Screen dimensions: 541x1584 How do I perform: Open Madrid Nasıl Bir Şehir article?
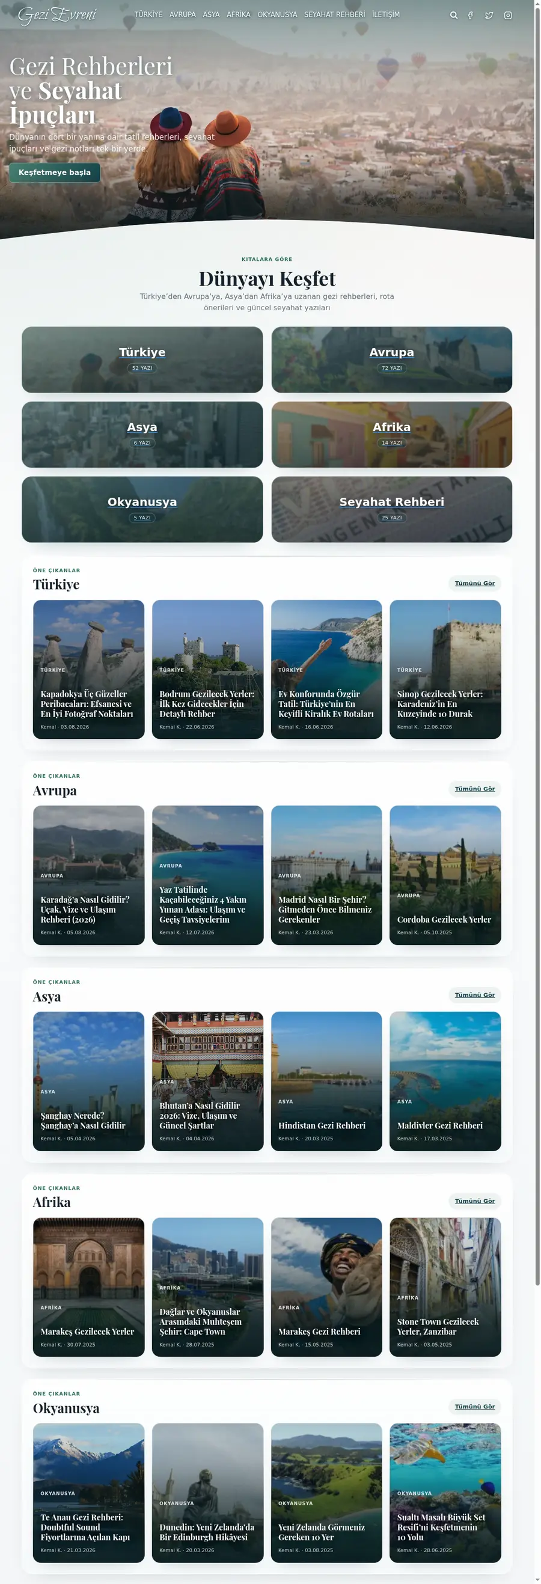pos(326,875)
